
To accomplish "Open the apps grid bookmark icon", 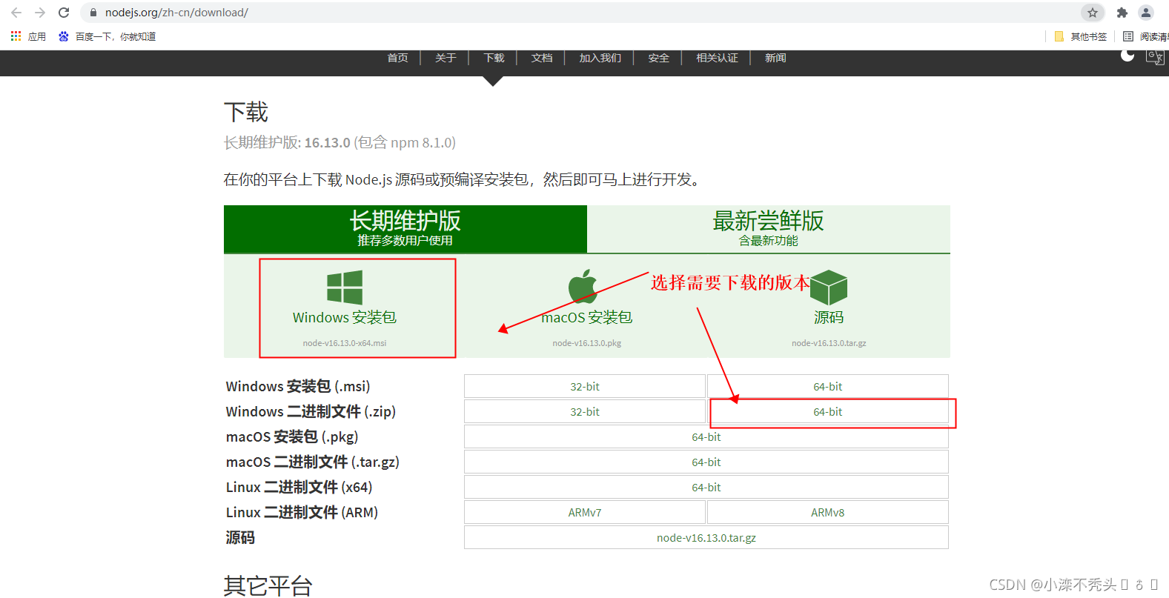I will [16, 36].
